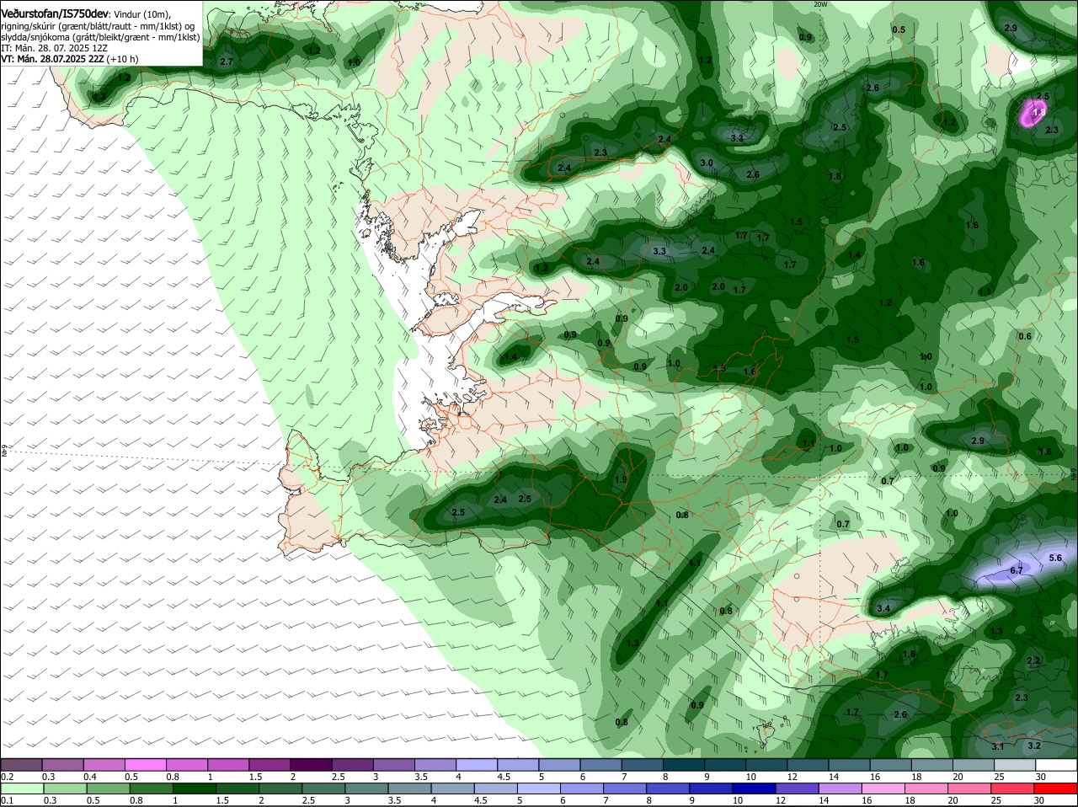Click the 0.6 precipitation value label
The width and height of the screenshot is (1078, 807).
click(1025, 336)
